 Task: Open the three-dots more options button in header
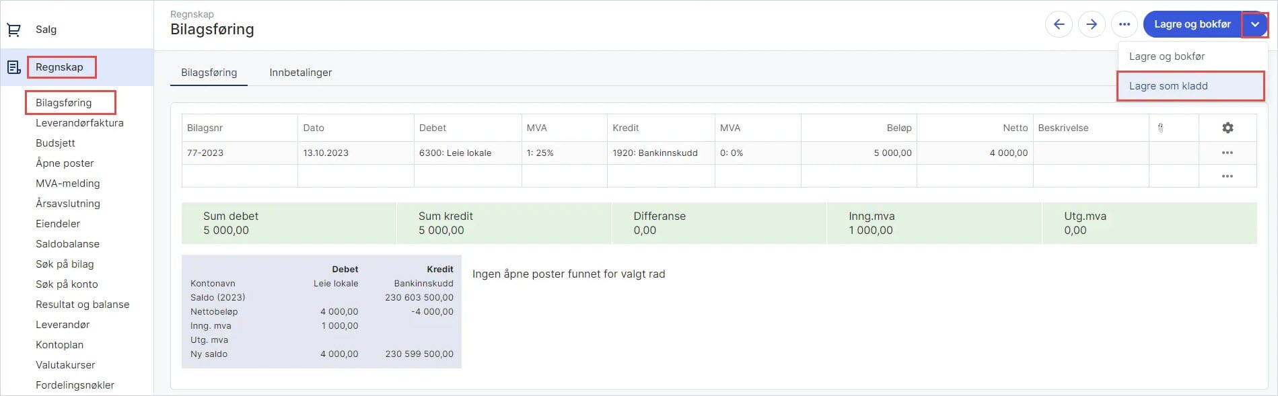pyautogui.click(x=1125, y=24)
